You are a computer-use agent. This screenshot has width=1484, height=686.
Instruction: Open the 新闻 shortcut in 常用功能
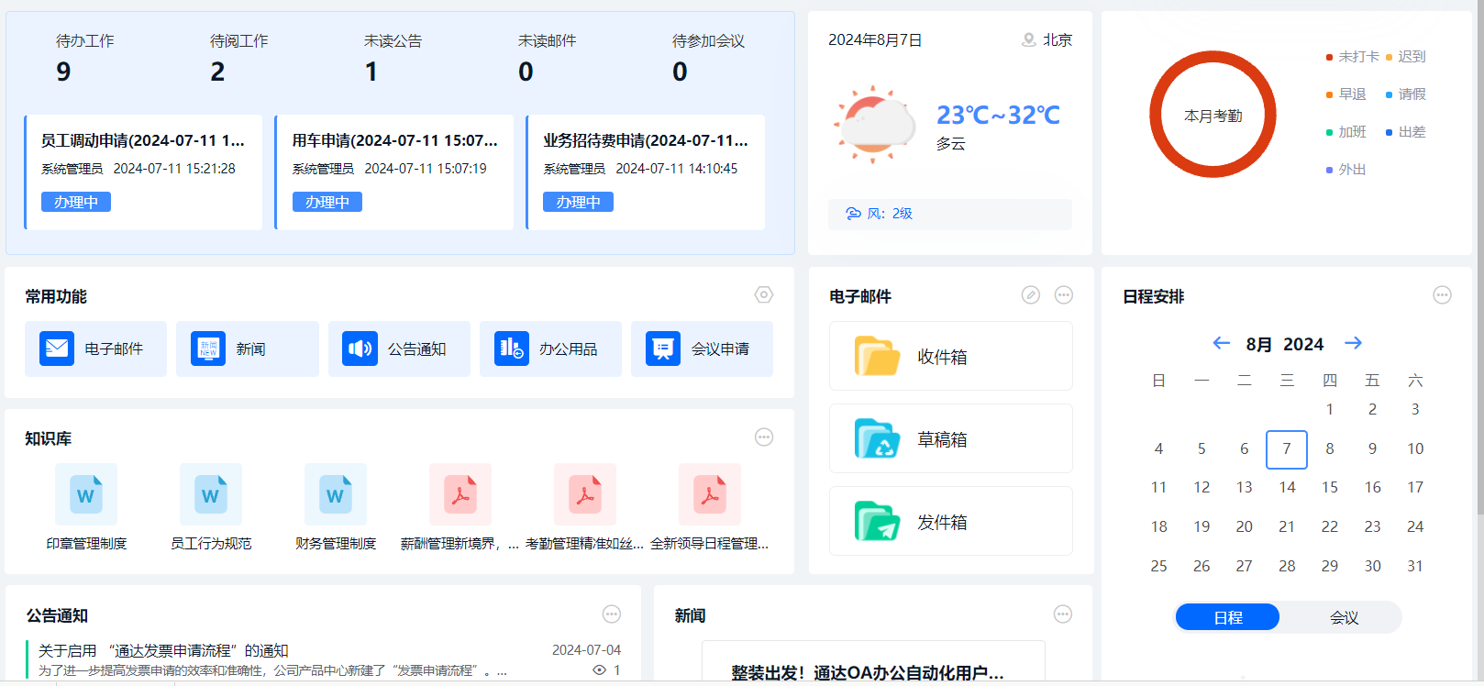tap(208, 349)
